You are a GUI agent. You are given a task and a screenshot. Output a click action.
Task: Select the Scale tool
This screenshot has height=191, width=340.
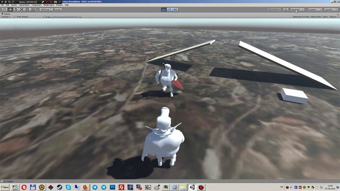22,10
